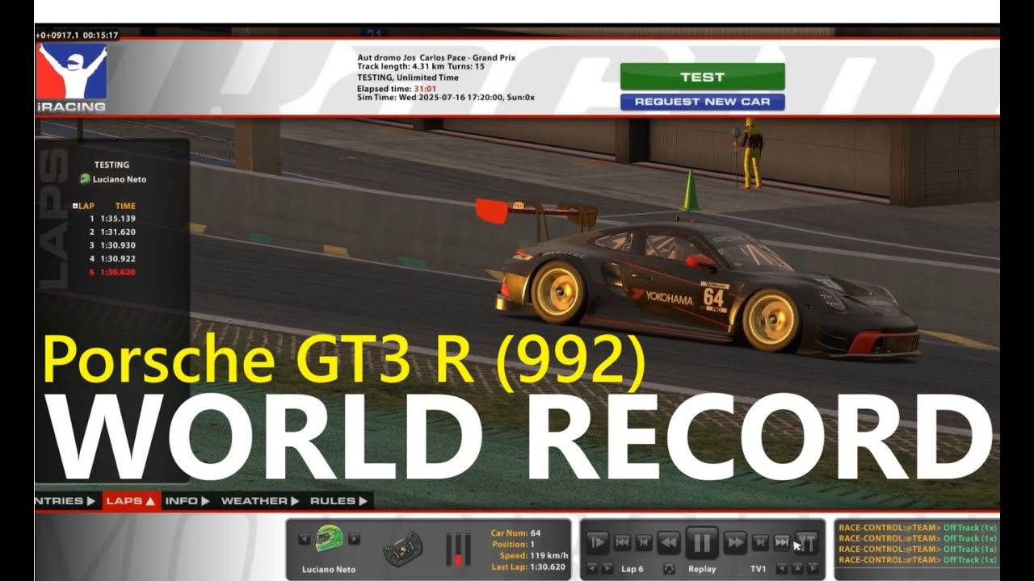This screenshot has height=581, width=1034.
Task: Collapse the active LAPS tab
Action: (x=131, y=500)
